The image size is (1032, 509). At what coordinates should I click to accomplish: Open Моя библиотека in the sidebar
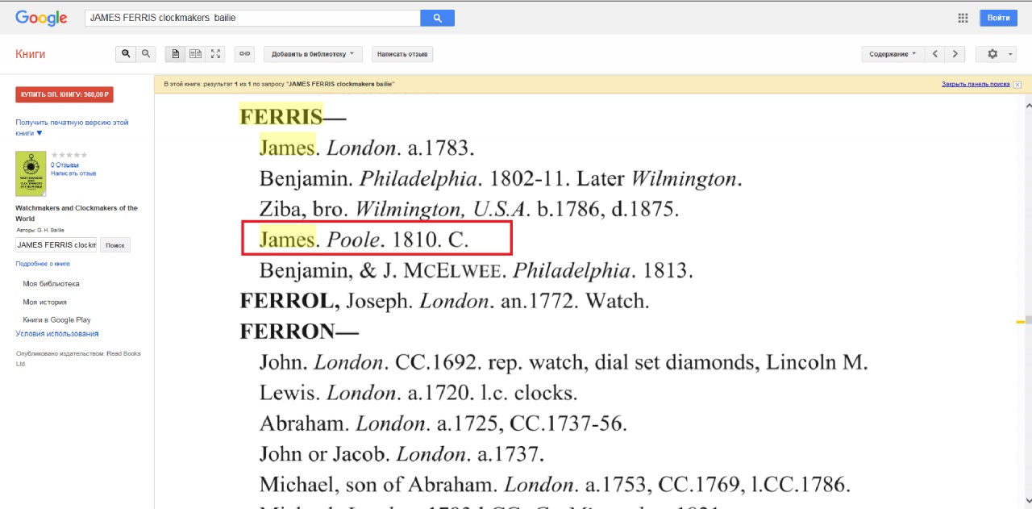[x=51, y=284]
